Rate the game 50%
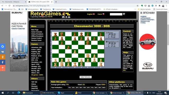The image size is (169, 95). coord(85,88)
